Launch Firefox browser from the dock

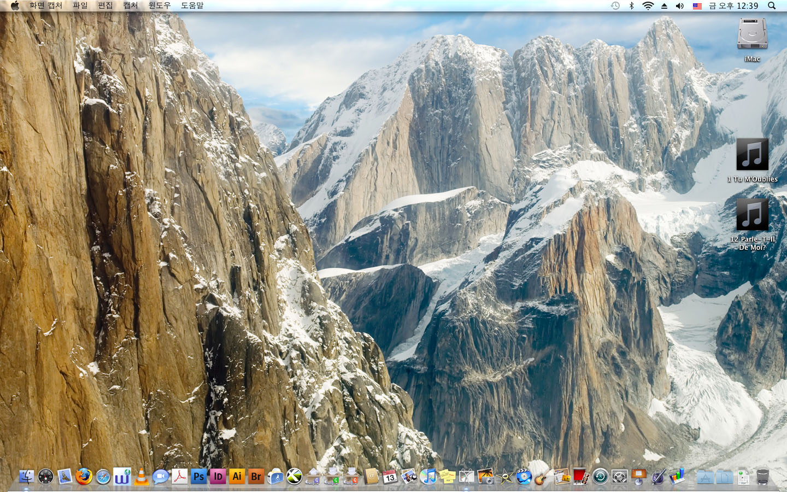[84, 477]
